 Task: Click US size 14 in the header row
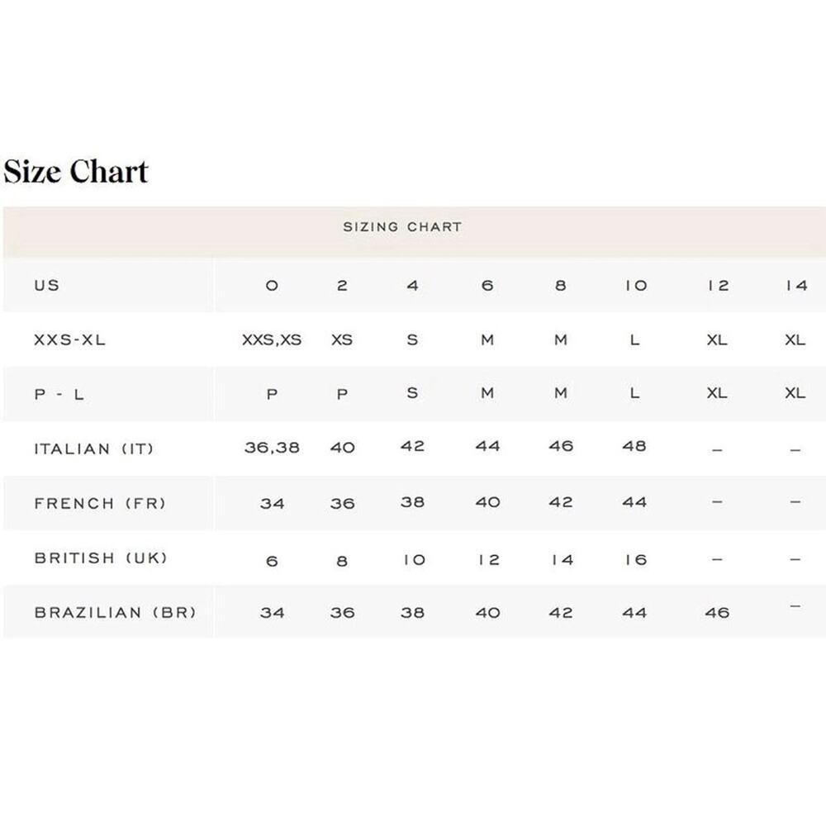(x=795, y=286)
